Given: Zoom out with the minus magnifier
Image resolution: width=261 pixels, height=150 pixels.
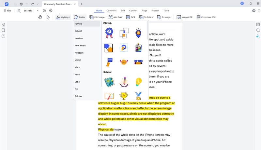Looking at the screenshot, I should coord(44,11).
